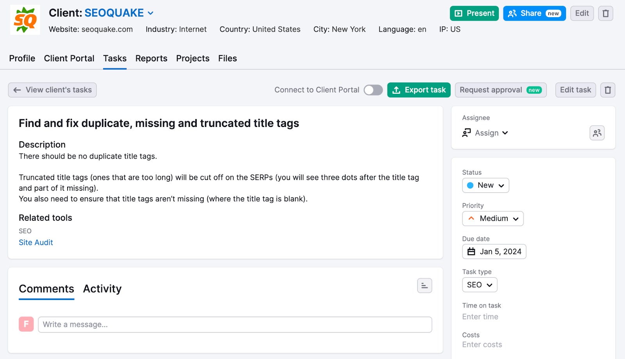
Task: Go to the Reports tab
Action: coord(151,58)
